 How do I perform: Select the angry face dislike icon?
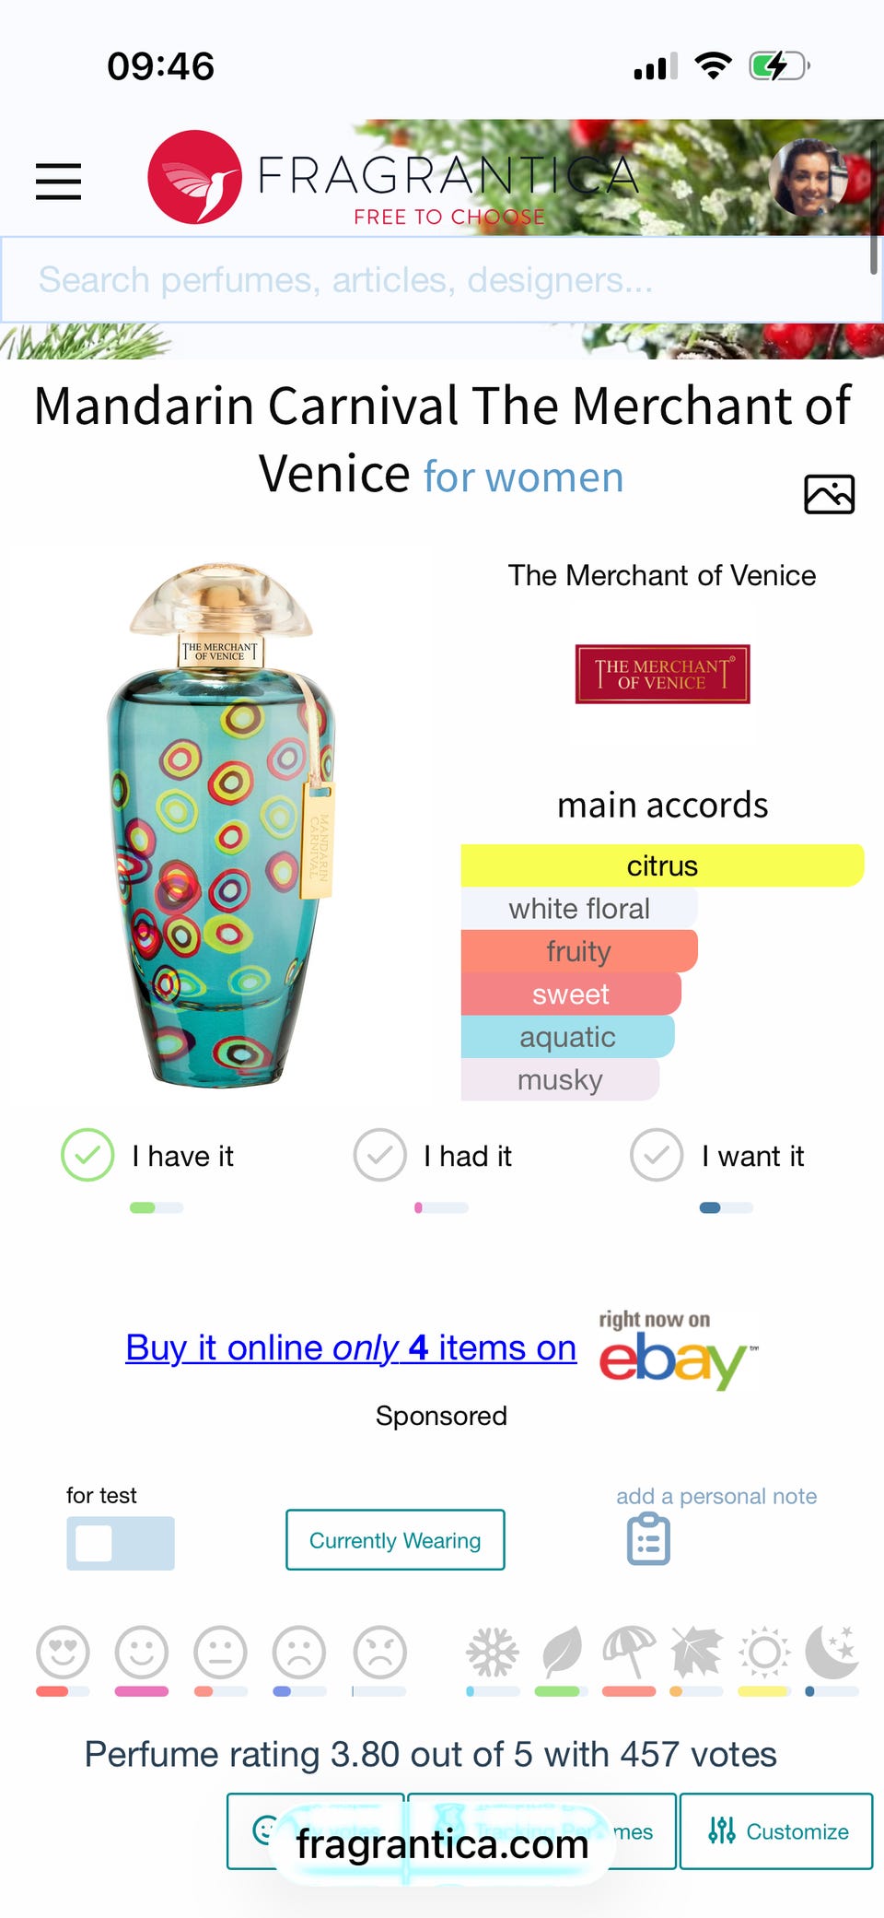379,1652
